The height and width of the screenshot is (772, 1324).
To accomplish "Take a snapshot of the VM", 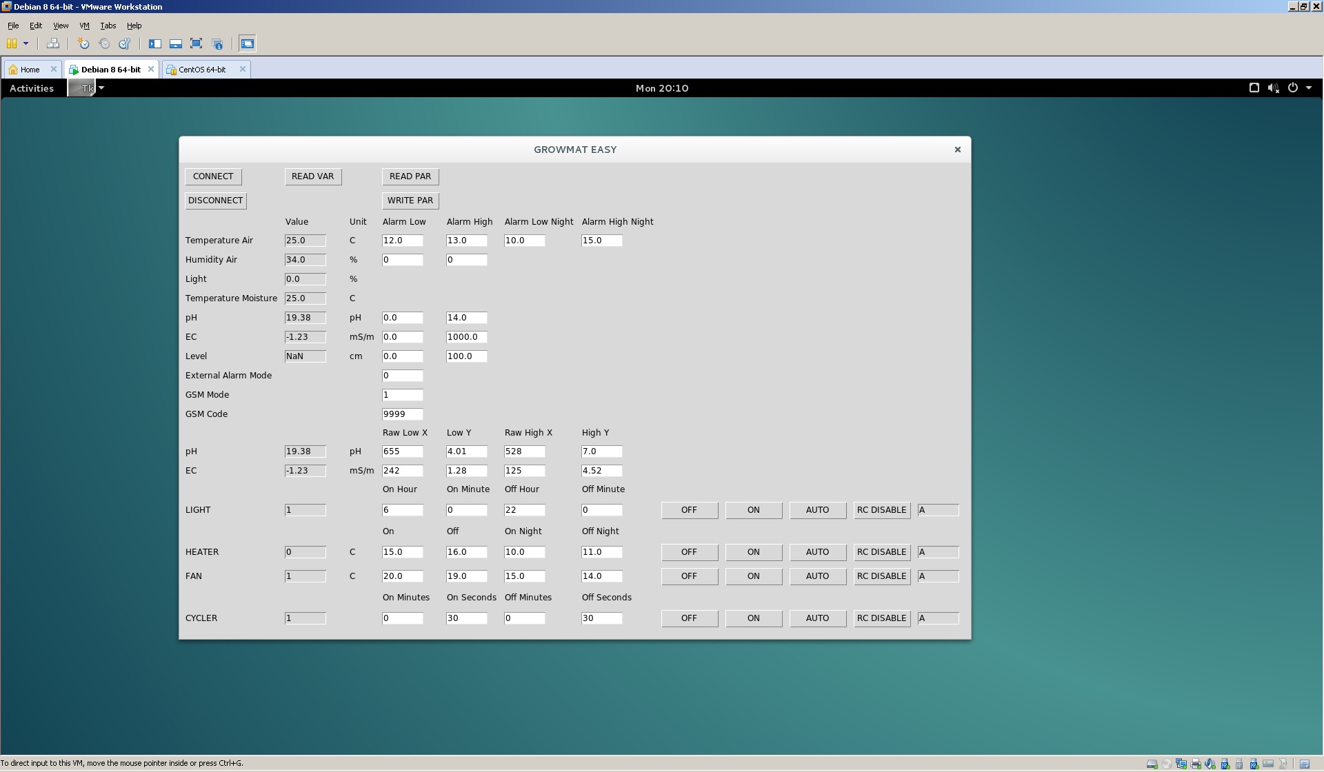I will pos(83,43).
